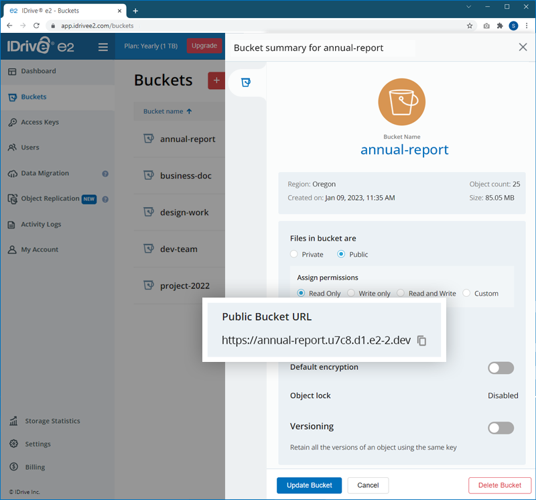Click the annual-report bucket row icon
Screen dimensions: 536x500
click(149, 139)
